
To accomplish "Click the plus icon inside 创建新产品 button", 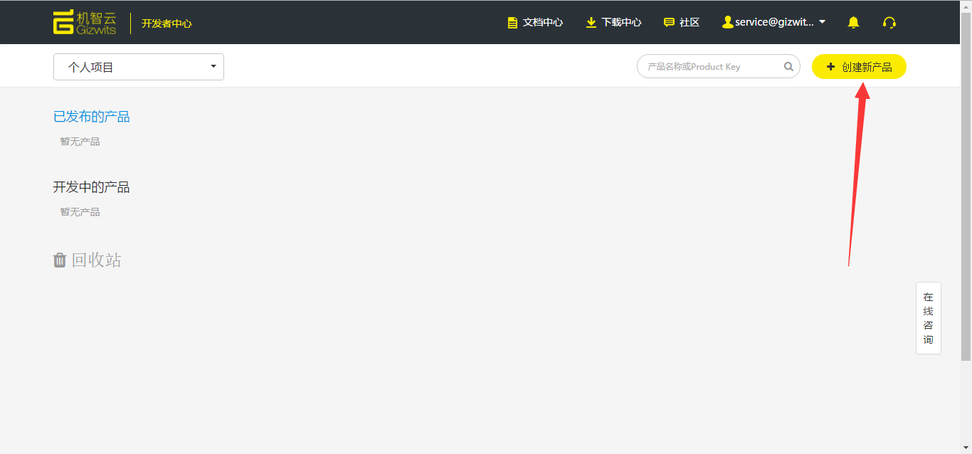I will point(830,66).
